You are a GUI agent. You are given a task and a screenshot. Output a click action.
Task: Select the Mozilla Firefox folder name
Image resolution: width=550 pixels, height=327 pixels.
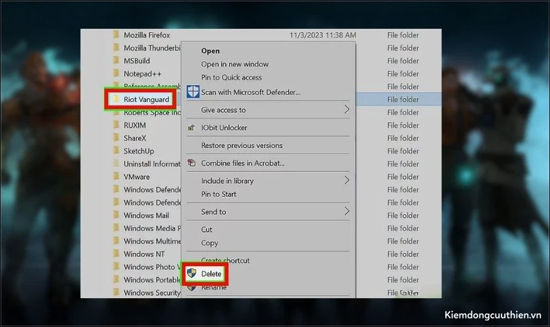coord(147,35)
